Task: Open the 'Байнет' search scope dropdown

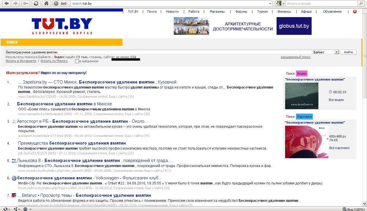Action: 326,52
